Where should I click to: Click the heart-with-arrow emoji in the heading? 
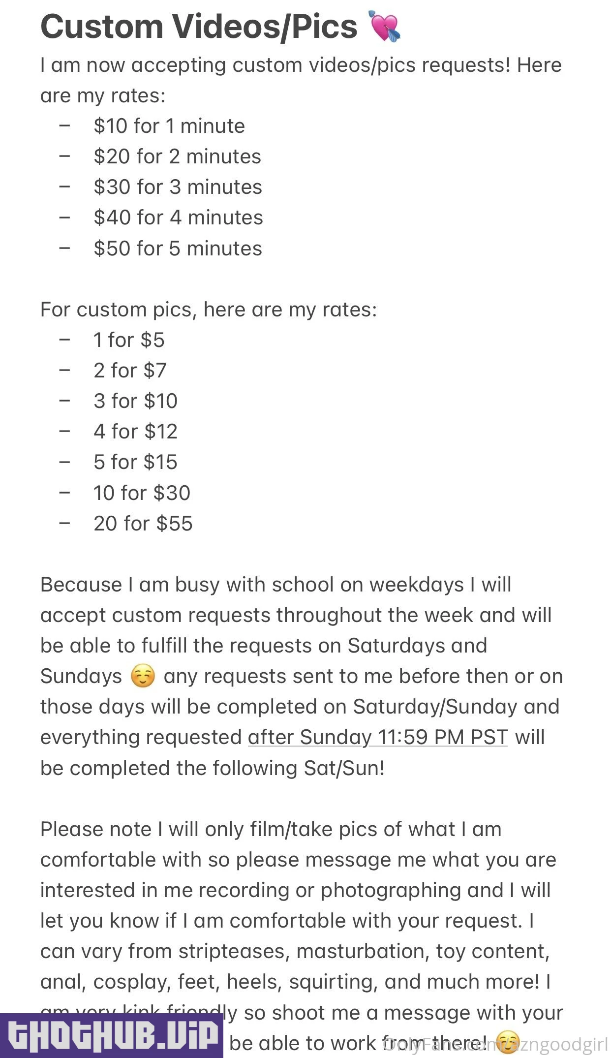[385, 27]
